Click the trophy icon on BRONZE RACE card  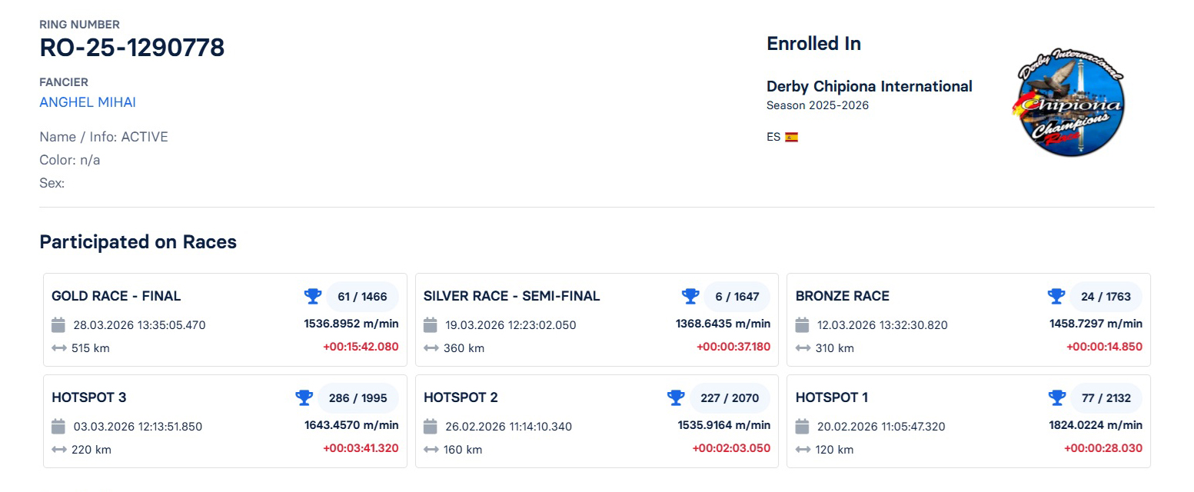click(x=1056, y=296)
